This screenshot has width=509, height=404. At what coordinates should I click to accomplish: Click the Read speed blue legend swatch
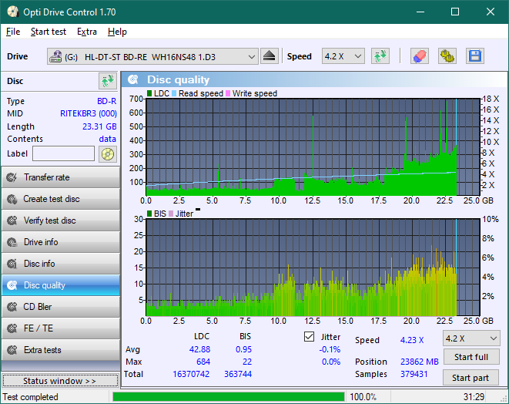tap(174, 93)
